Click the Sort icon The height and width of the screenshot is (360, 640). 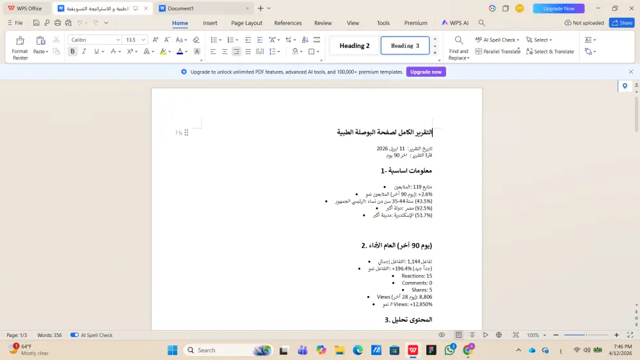[305, 40]
